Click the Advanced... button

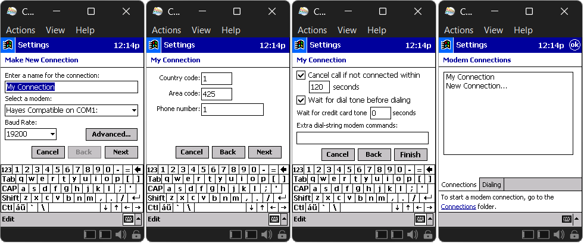click(111, 134)
